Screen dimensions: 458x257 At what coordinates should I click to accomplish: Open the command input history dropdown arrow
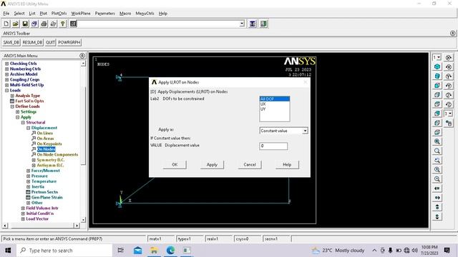pos(242,24)
